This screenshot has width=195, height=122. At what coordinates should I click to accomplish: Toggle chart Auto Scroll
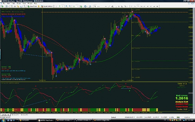coord(74,6)
